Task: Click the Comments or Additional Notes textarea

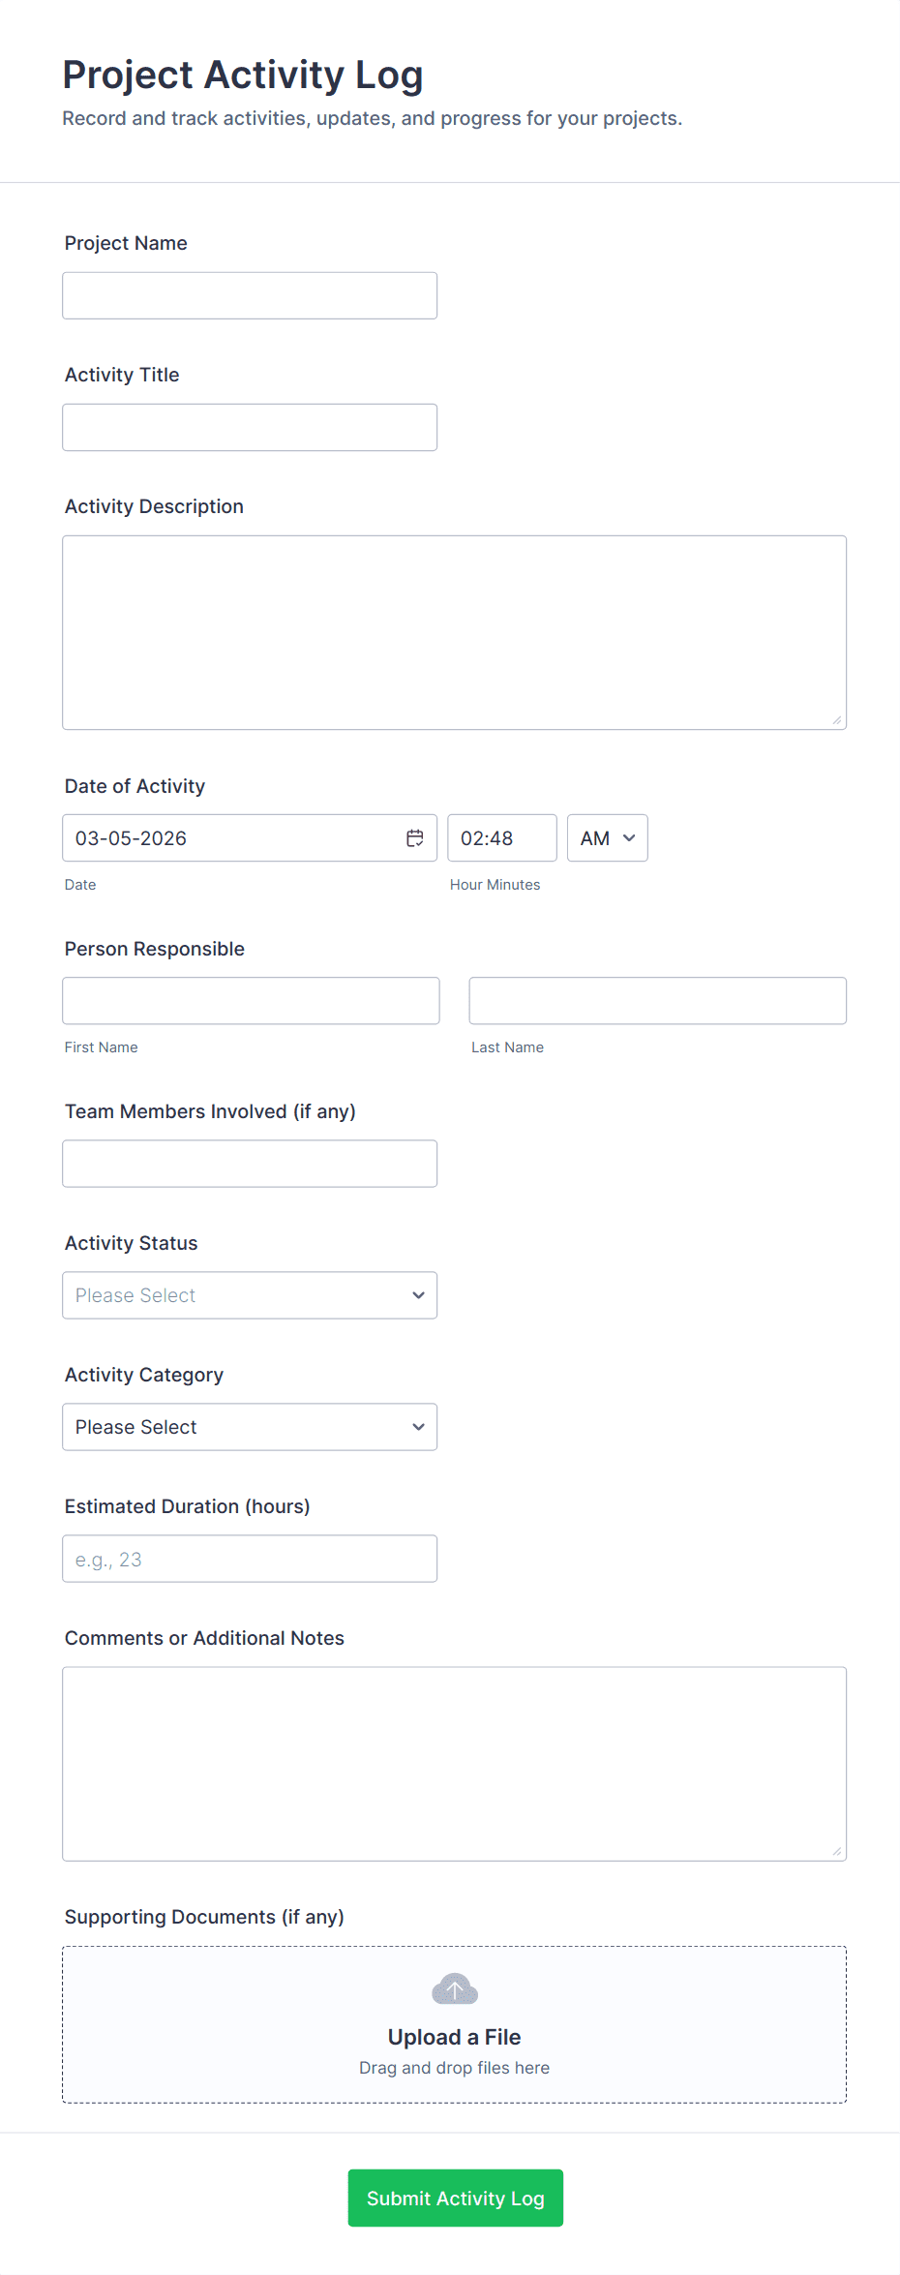Action: pyautogui.click(x=454, y=1764)
